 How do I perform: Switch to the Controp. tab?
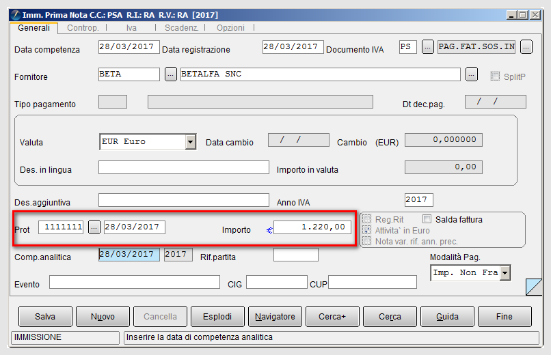click(x=83, y=28)
